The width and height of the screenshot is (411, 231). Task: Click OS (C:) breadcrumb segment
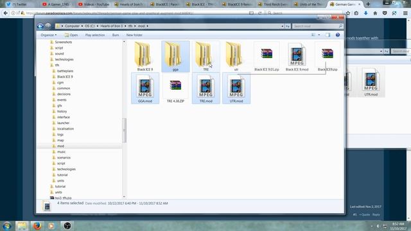click(90, 26)
